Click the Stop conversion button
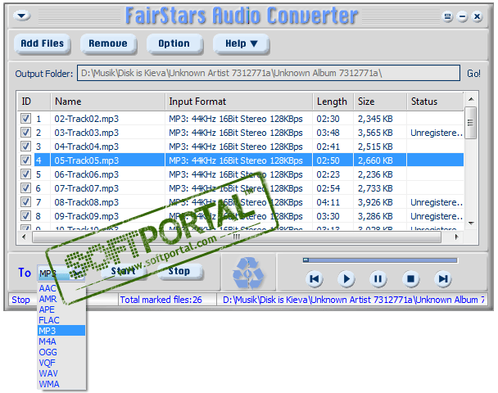Image resolution: width=498 pixels, height=393 pixels. click(179, 271)
